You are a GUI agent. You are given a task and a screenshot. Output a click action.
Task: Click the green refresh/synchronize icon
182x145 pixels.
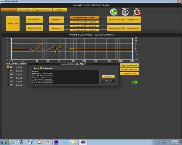coord(114,12)
